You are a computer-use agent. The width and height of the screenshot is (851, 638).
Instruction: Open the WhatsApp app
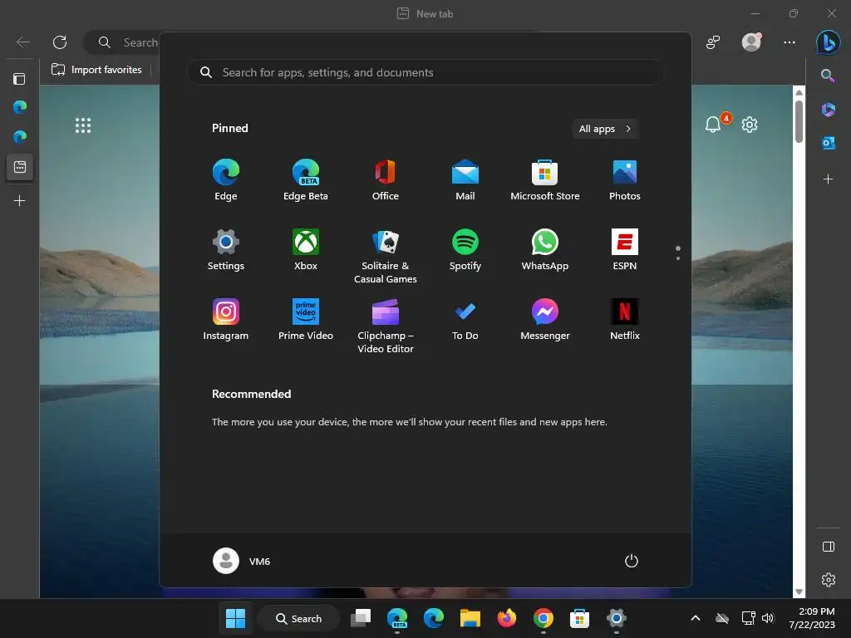(x=545, y=250)
